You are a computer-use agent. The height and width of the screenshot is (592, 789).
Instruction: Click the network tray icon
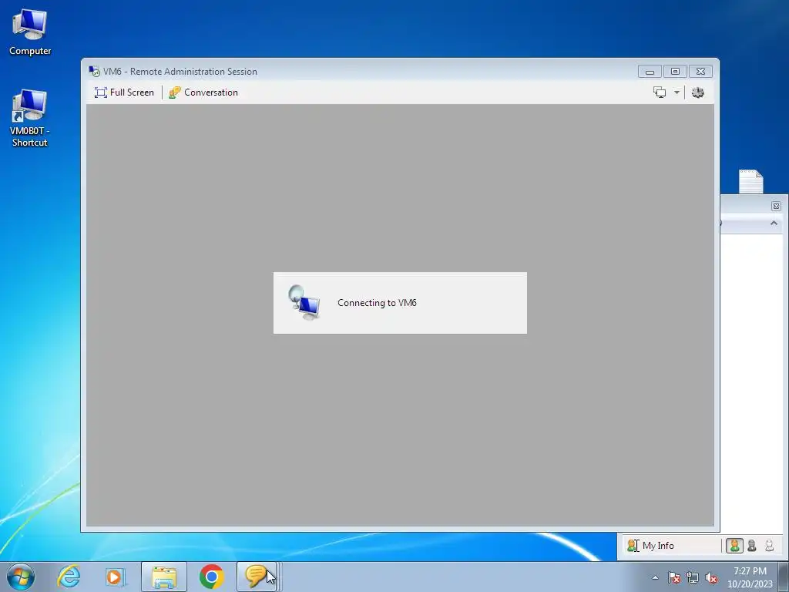point(693,577)
